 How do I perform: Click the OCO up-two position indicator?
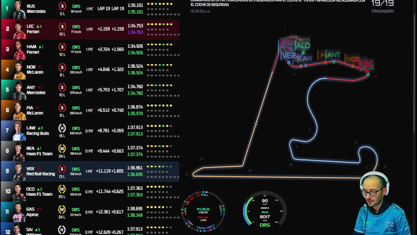click(39, 189)
